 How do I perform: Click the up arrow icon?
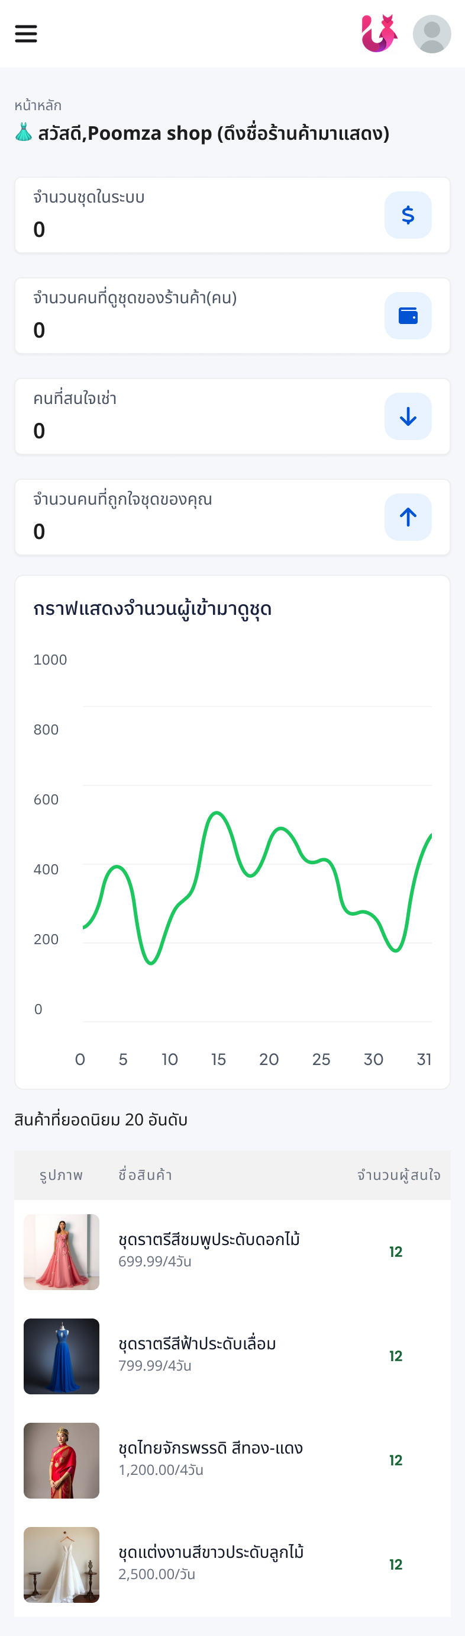pos(408,517)
